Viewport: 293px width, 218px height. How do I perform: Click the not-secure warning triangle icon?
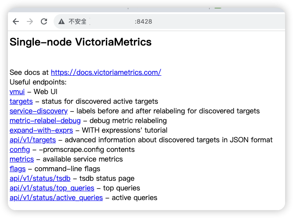point(61,21)
